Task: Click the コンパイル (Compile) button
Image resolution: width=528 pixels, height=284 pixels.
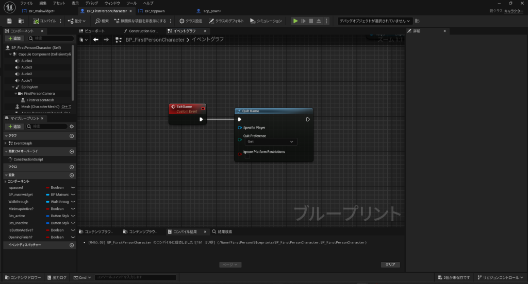Action: click(x=44, y=21)
